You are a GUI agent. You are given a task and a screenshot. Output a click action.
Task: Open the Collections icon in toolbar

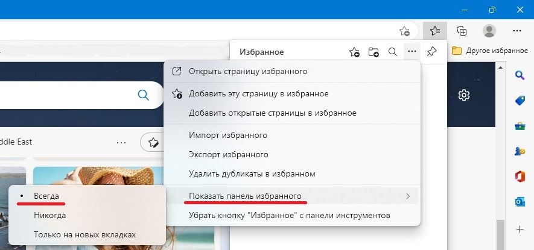click(462, 31)
